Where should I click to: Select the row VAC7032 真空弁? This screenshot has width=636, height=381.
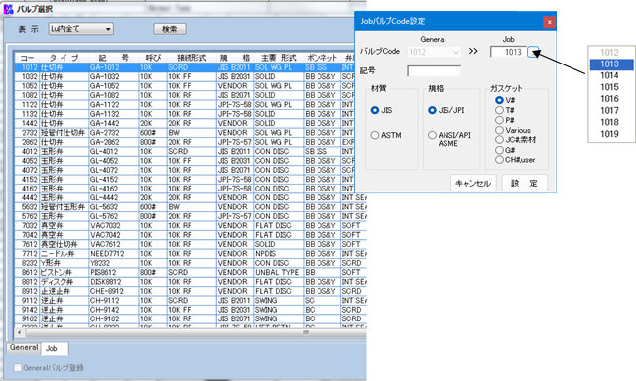click(x=191, y=225)
